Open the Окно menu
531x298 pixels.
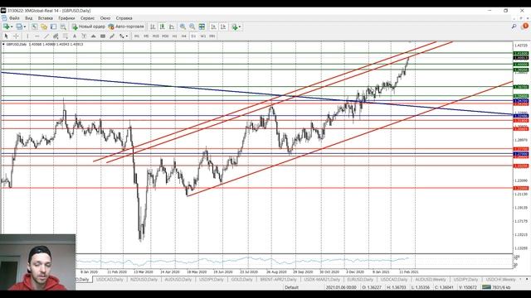pos(105,18)
